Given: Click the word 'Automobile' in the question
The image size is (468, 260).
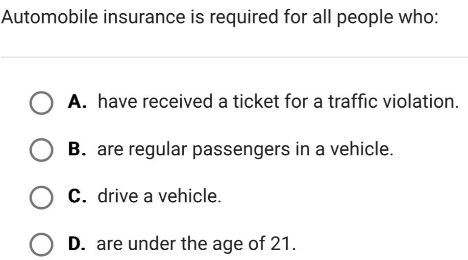Looking at the screenshot, I should point(49,17).
